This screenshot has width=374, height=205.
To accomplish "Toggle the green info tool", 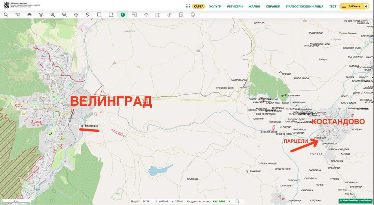I will (x=123, y=15).
